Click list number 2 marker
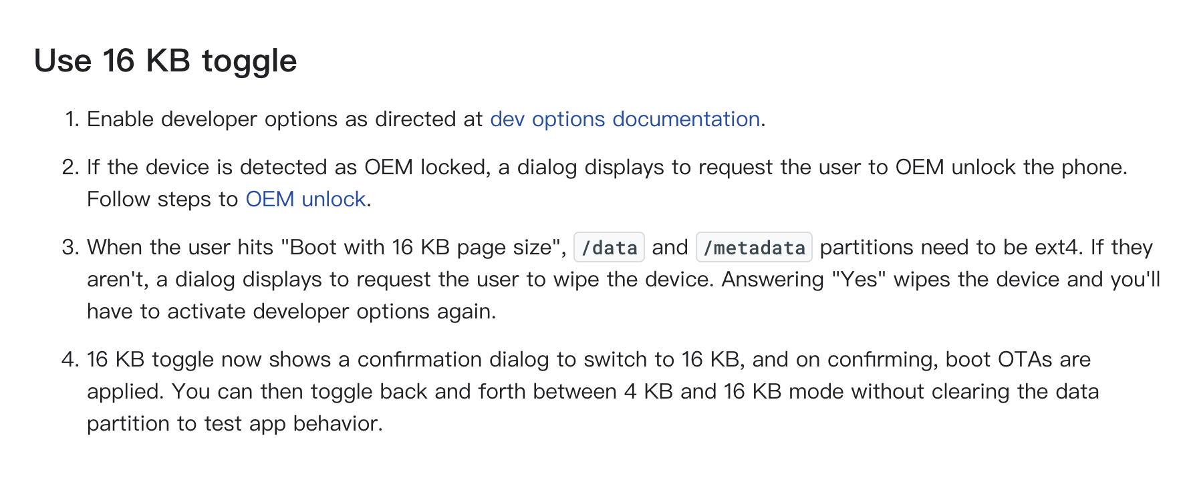The width and height of the screenshot is (1183, 478). 71,167
